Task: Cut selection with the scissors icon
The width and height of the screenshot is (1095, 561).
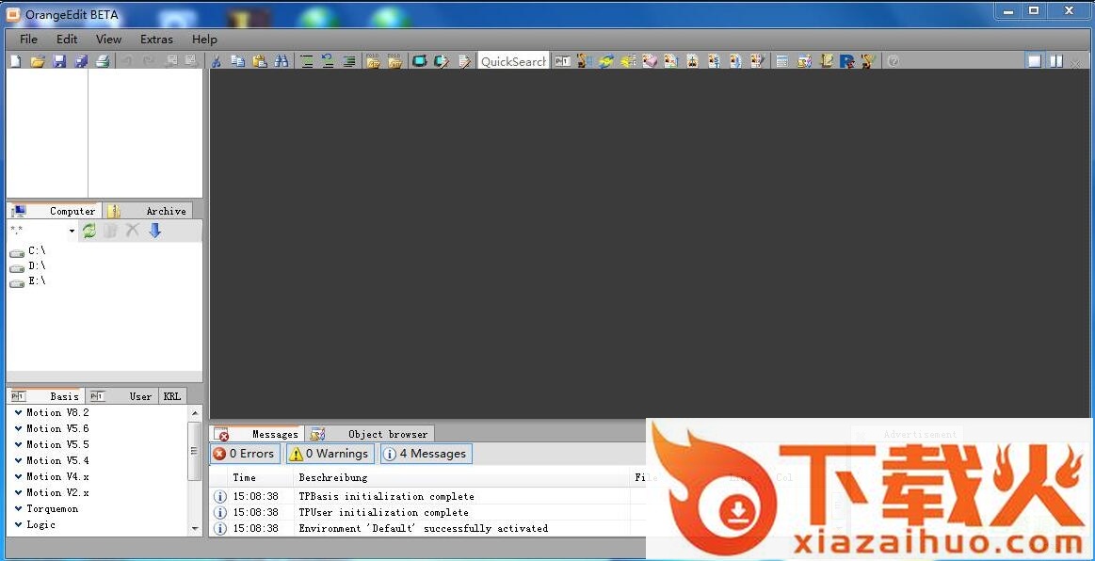Action: click(x=217, y=61)
